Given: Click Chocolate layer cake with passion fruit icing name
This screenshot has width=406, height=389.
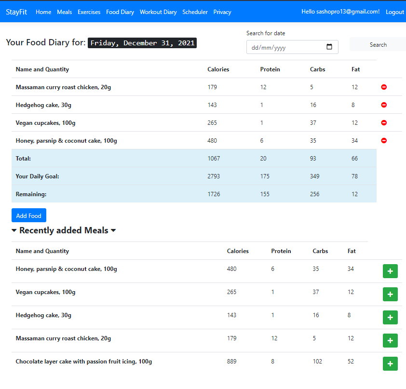Looking at the screenshot, I should point(83,362).
